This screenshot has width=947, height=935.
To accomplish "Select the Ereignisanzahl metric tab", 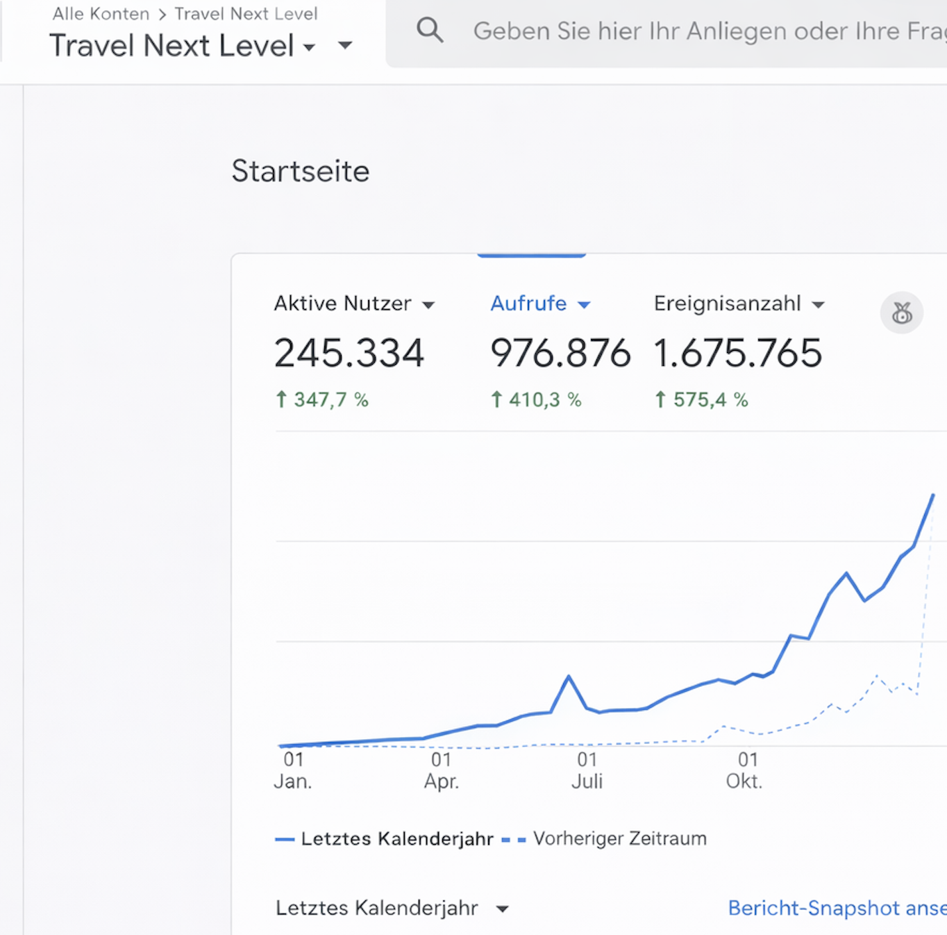I will 727,304.
